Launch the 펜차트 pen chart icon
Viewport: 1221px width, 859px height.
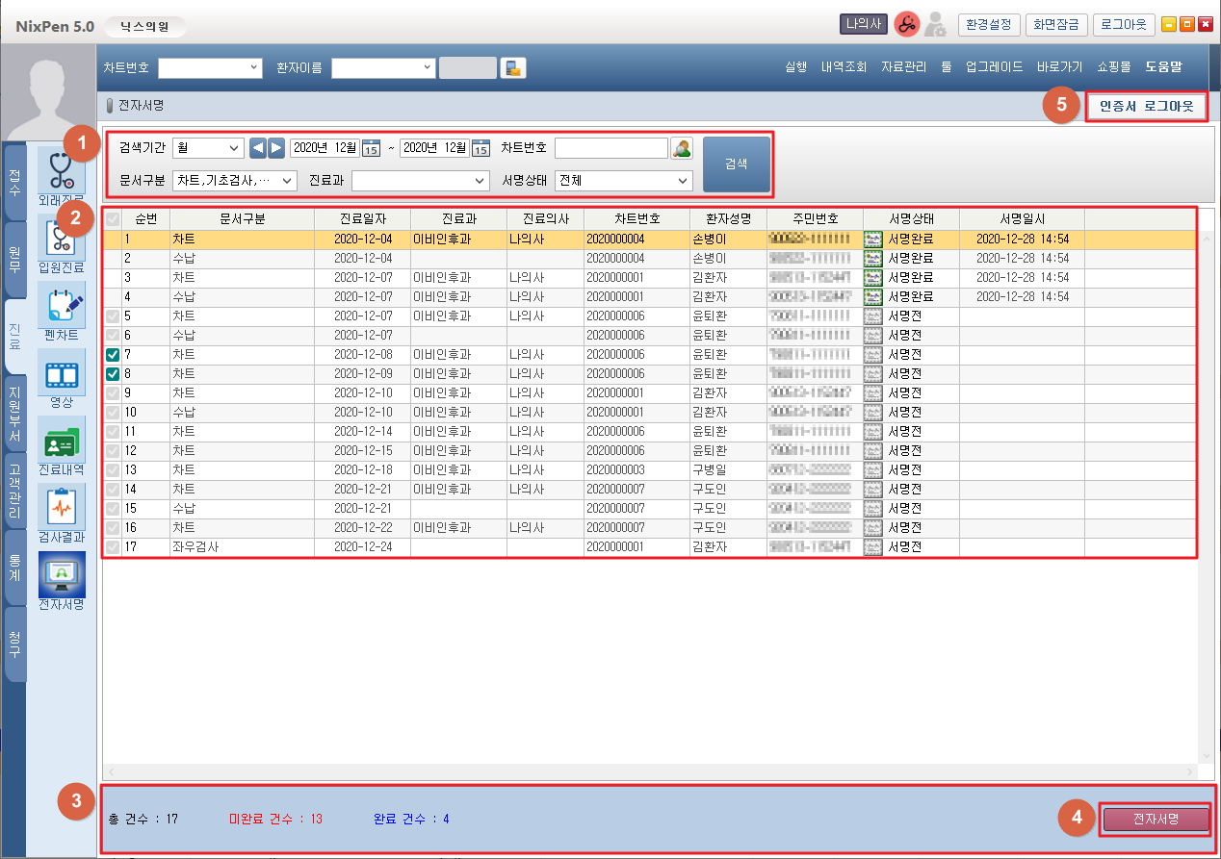[61, 308]
